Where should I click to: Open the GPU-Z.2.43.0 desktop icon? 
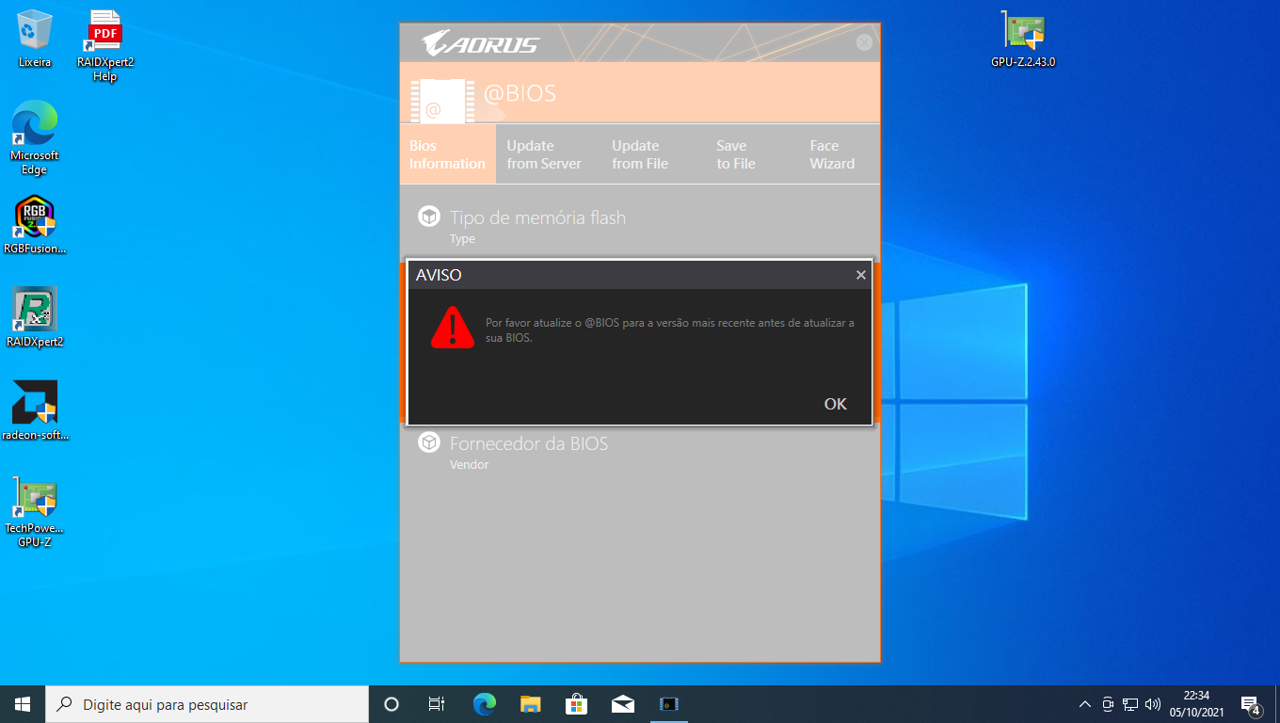coord(1023,39)
